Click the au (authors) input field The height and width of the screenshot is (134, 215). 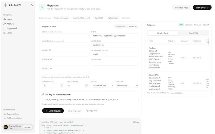(x=66, y=45)
